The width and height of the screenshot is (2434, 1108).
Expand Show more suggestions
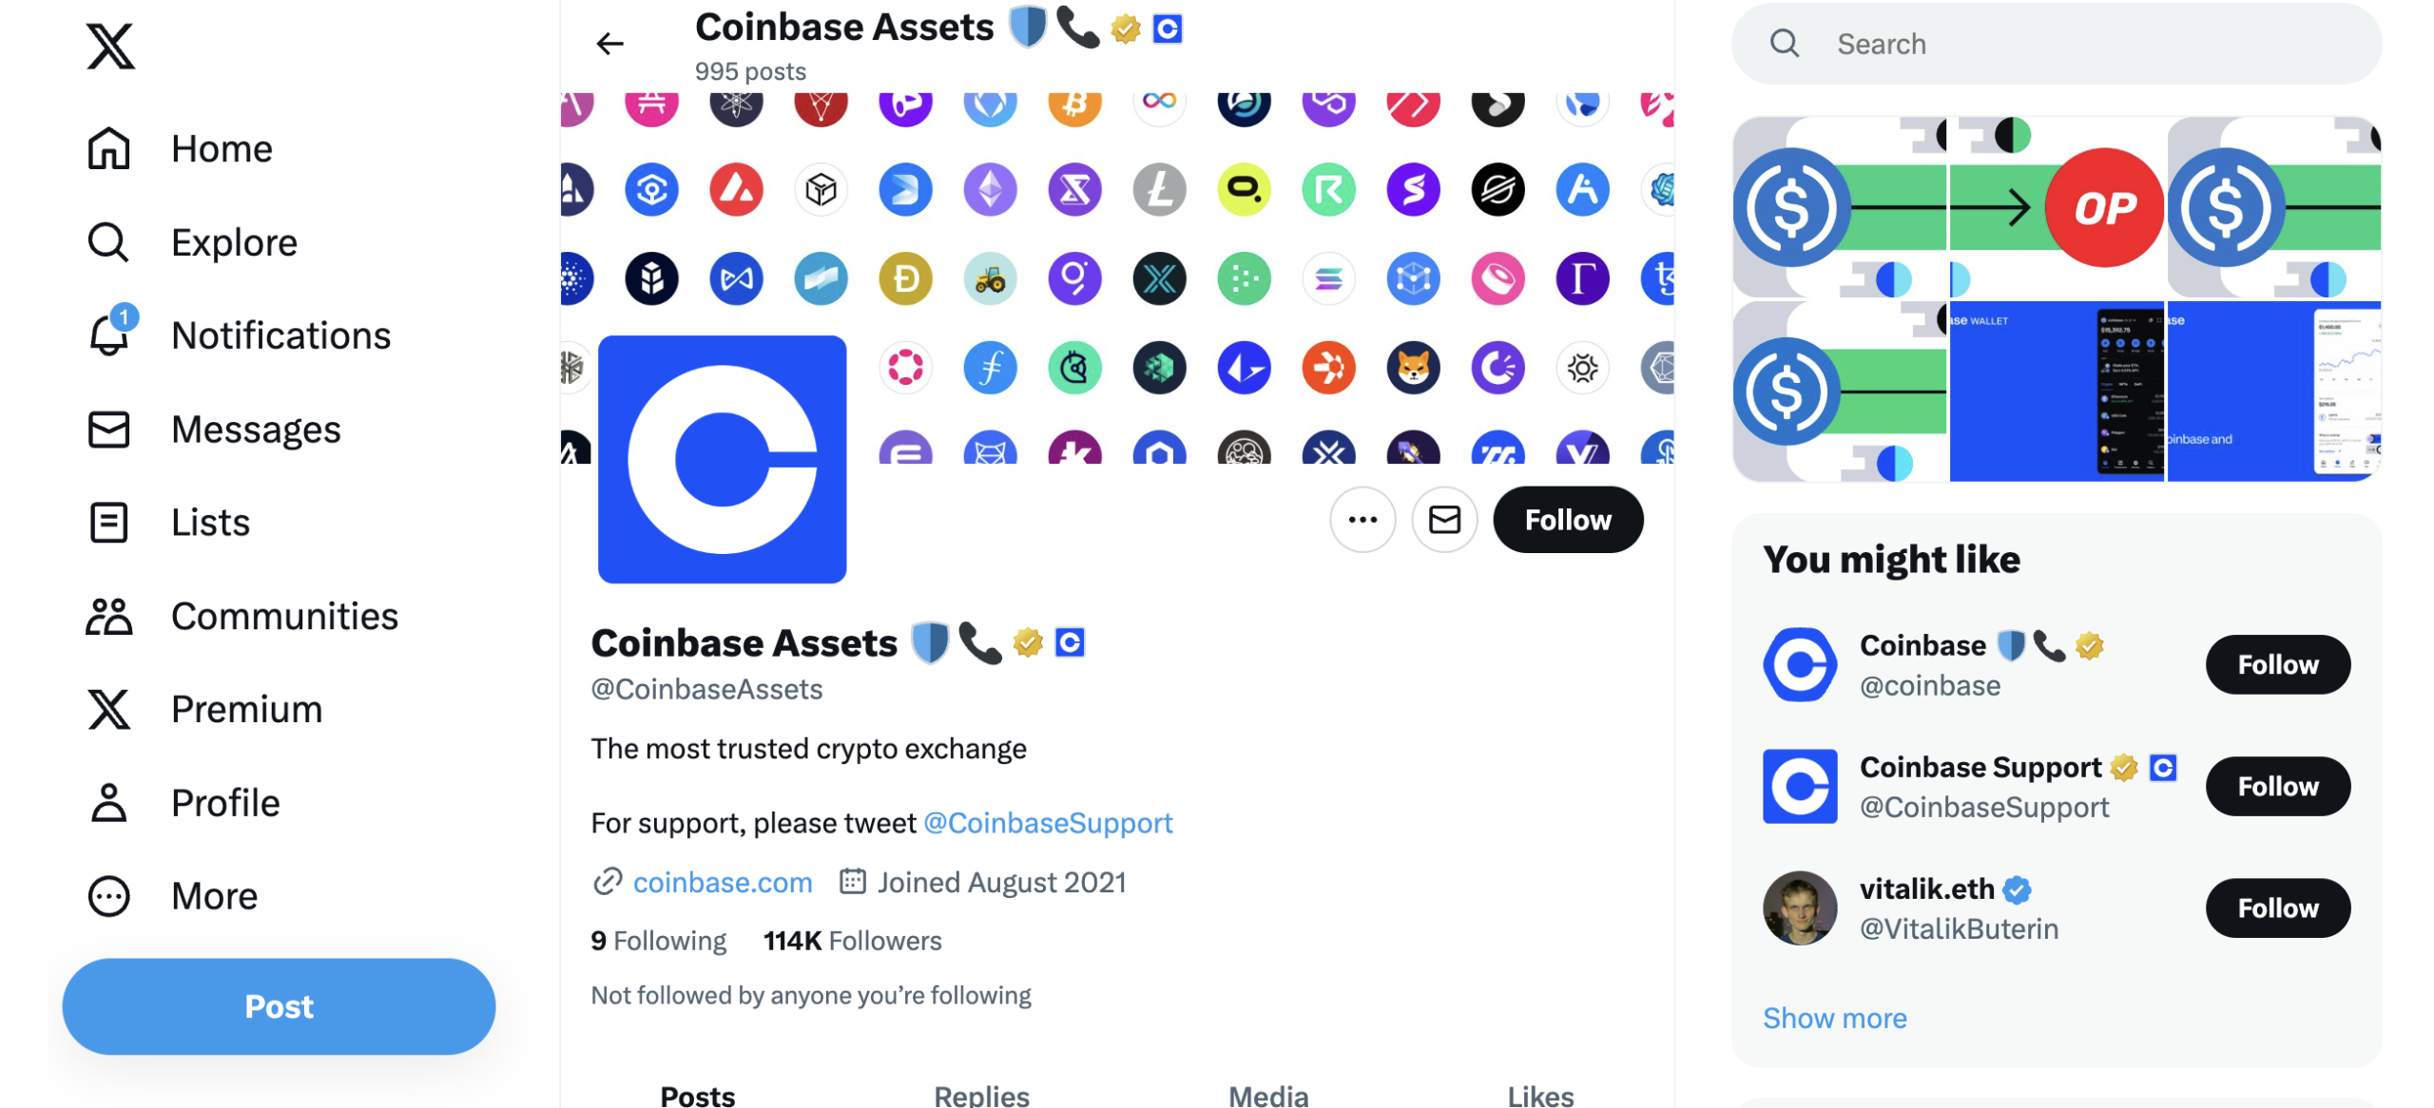click(x=1834, y=1018)
